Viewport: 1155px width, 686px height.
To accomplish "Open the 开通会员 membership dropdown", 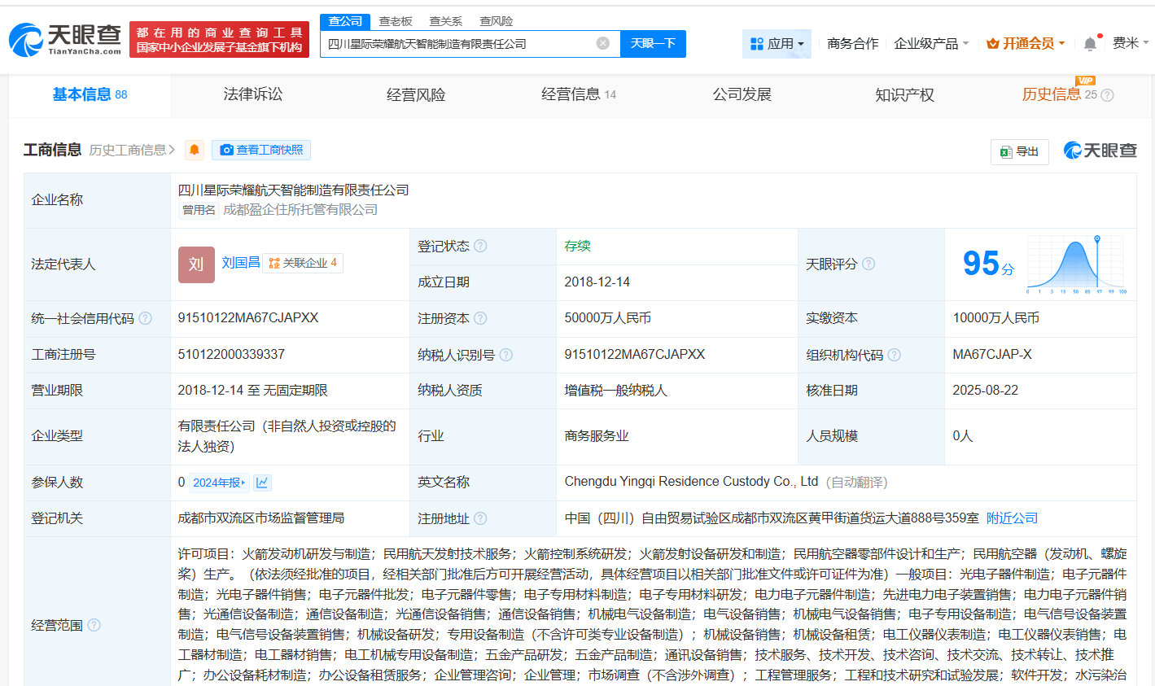I will pyautogui.click(x=1026, y=44).
